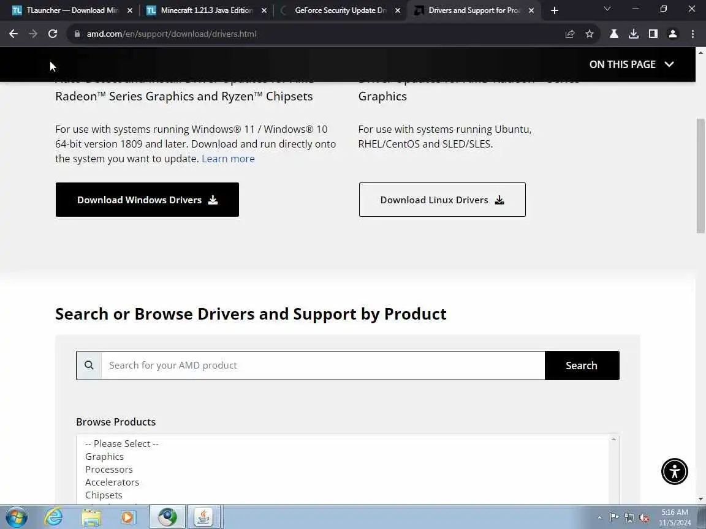The width and height of the screenshot is (706, 529).
Task: Open the Chrome three-dot menu
Action: [x=693, y=34]
